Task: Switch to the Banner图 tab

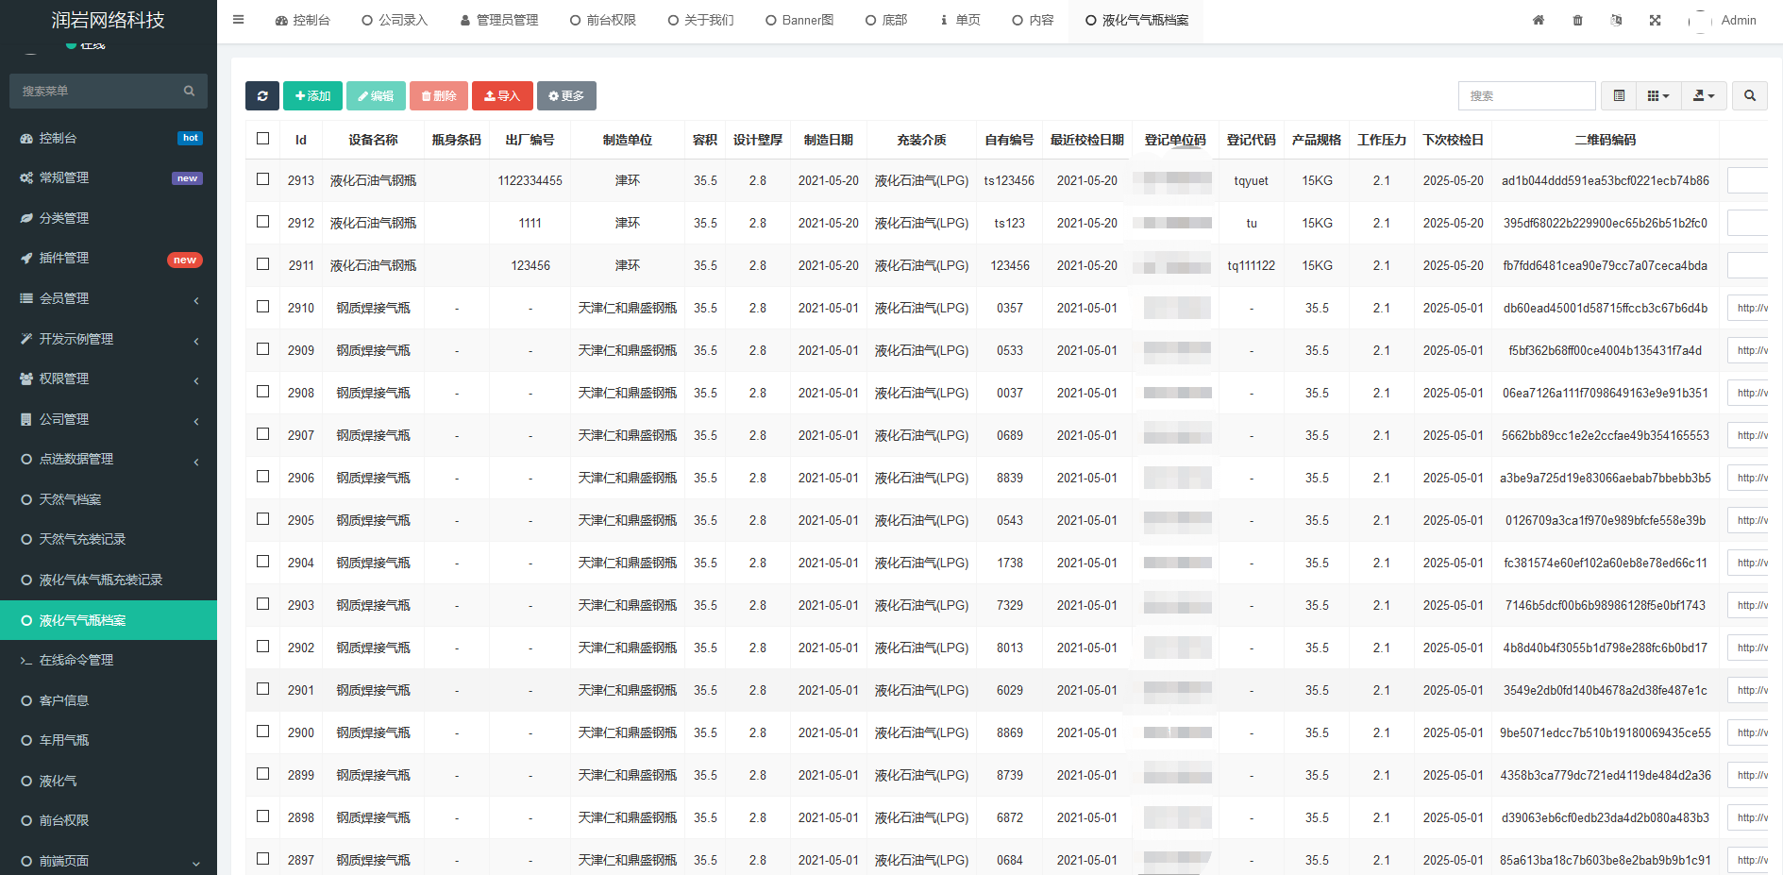Action: (799, 20)
